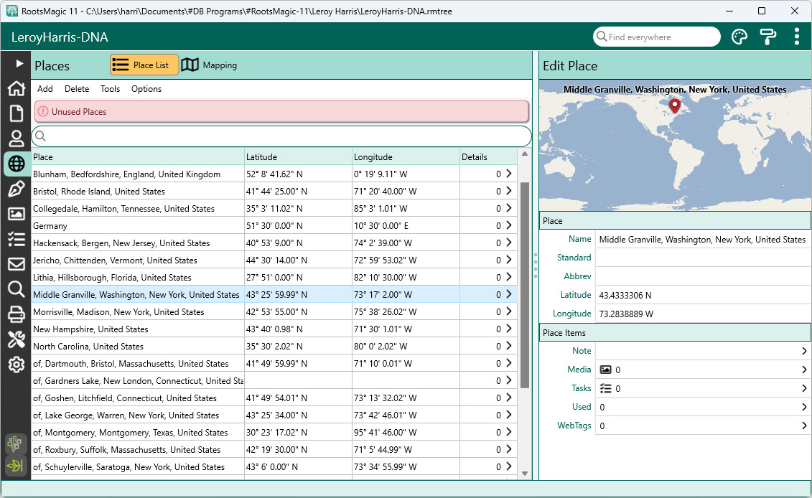Switch to Place List view
The width and height of the screenshot is (812, 498).
144,65
